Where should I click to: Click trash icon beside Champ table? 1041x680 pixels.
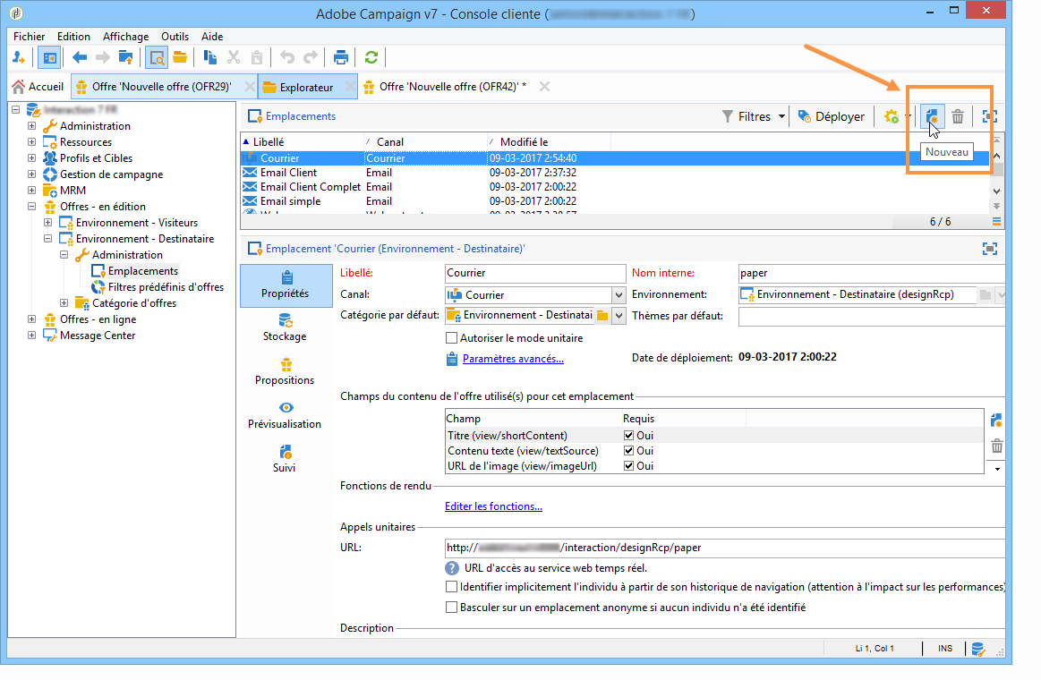click(996, 446)
